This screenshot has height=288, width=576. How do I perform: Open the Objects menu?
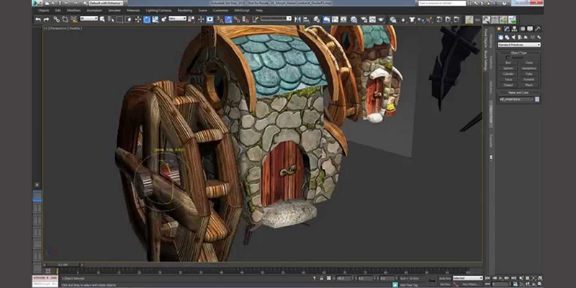[x=43, y=10]
